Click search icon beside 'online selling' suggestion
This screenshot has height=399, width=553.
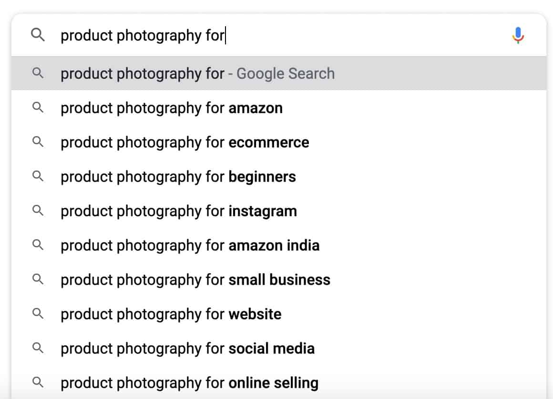(38, 383)
